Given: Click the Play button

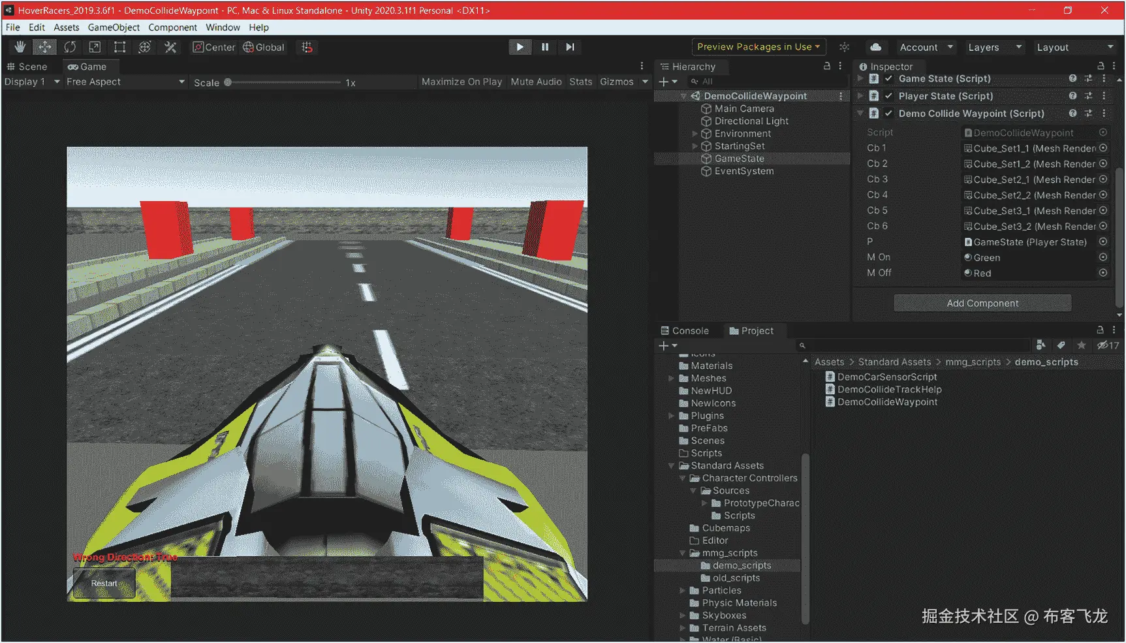Looking at the screenshot, I should coord(520,47).
